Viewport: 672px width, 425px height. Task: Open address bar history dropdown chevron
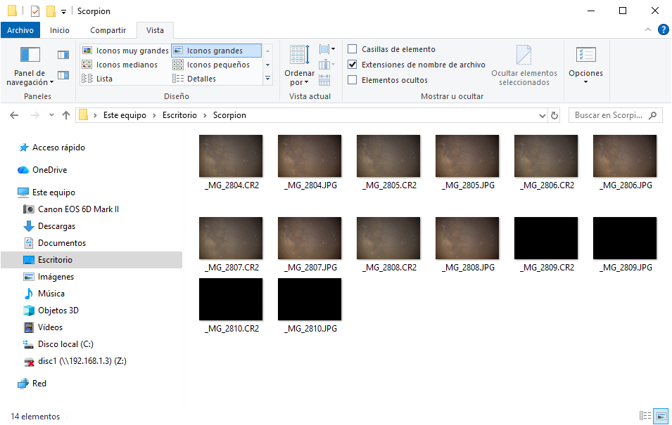click(x=542, y=116)
